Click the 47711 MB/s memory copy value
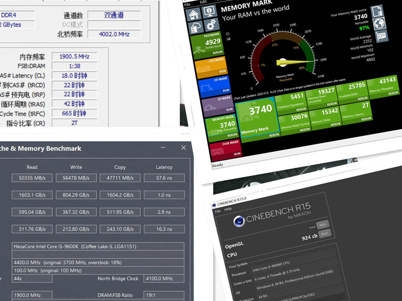The image size is (402, 301). coord(120,178)
